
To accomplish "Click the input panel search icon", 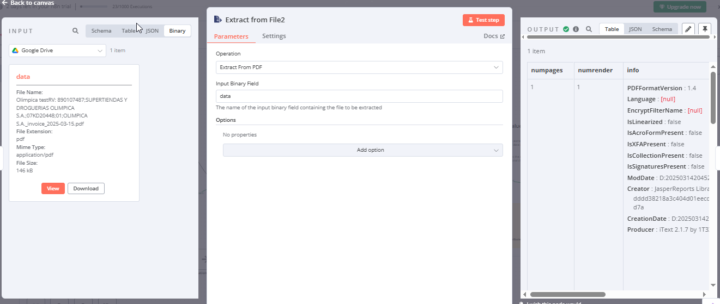I will coord(75,31).
